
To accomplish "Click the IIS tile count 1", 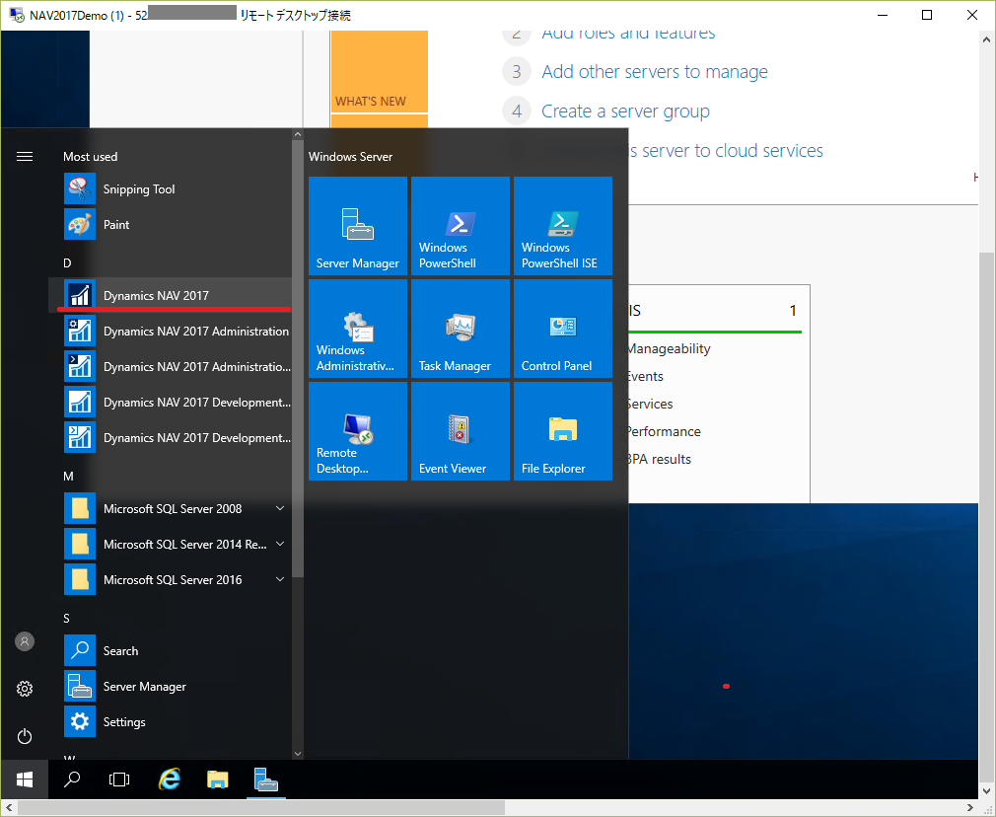I will pyautogui.click(x=793, y=310).
